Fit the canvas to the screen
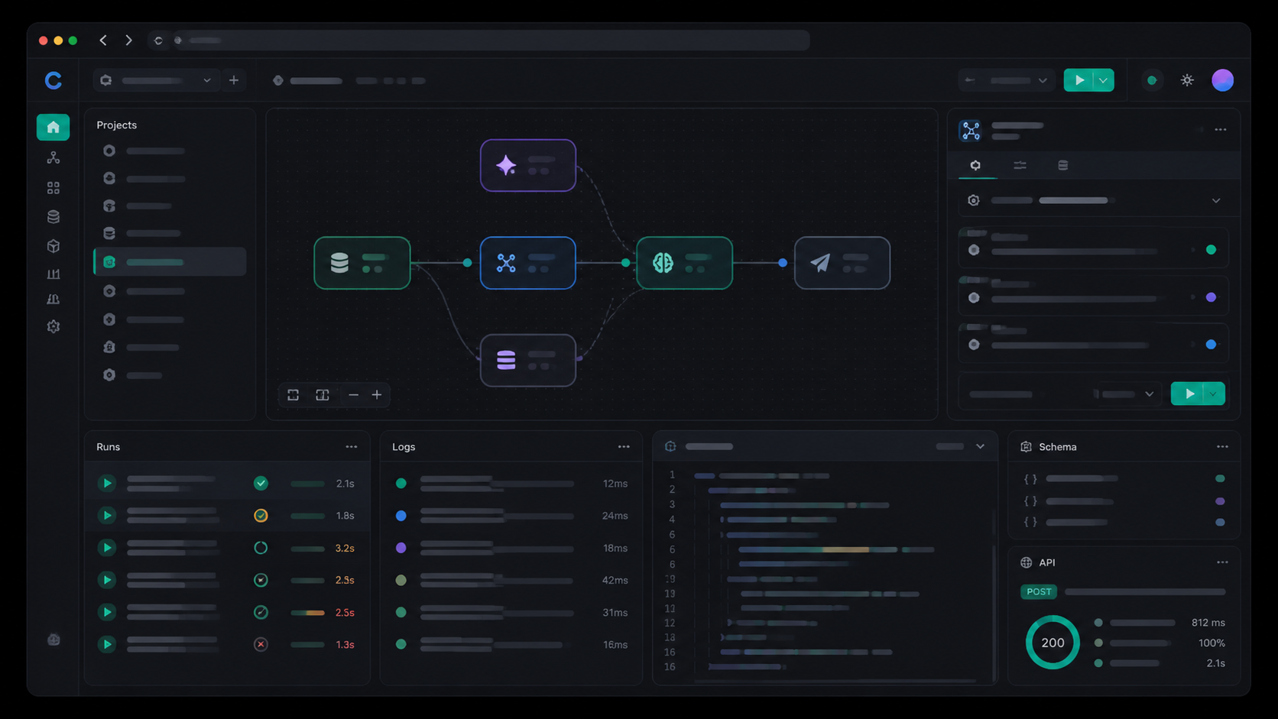The width and height of the screenshot is (1278, 719). coord(293,395)
